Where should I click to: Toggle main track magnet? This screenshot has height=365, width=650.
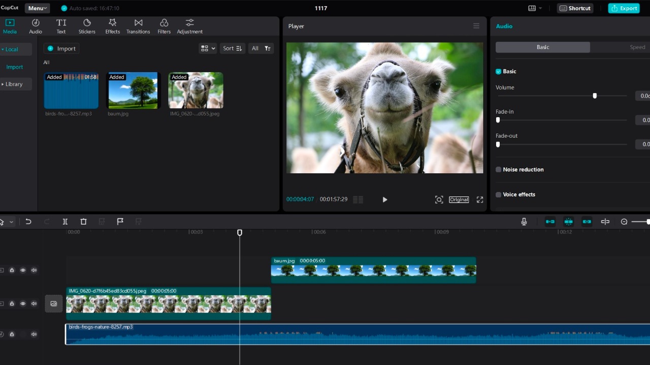550,222
